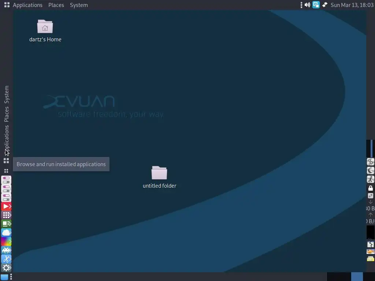Click the moon suspend icon
Image resolution: width=375 pixels, height=281 pixels.
click(x=371, y=171)
